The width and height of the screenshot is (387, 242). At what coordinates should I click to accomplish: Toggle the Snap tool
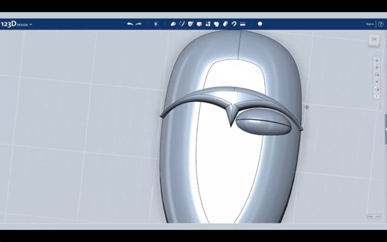coord(234,24)
